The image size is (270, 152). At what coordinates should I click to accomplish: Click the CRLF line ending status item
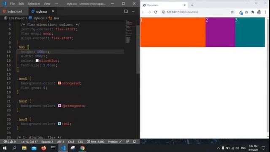[71, 142]
